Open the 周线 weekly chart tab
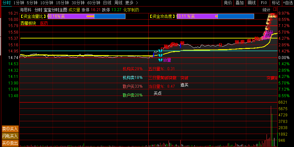Image resolution: width=294 pixels, height=147 pixels. pos(118,3)
